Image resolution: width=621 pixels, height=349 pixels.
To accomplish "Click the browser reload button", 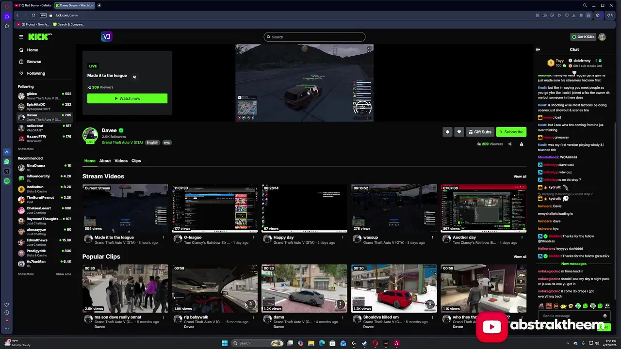I will click(x=33, y=15).
